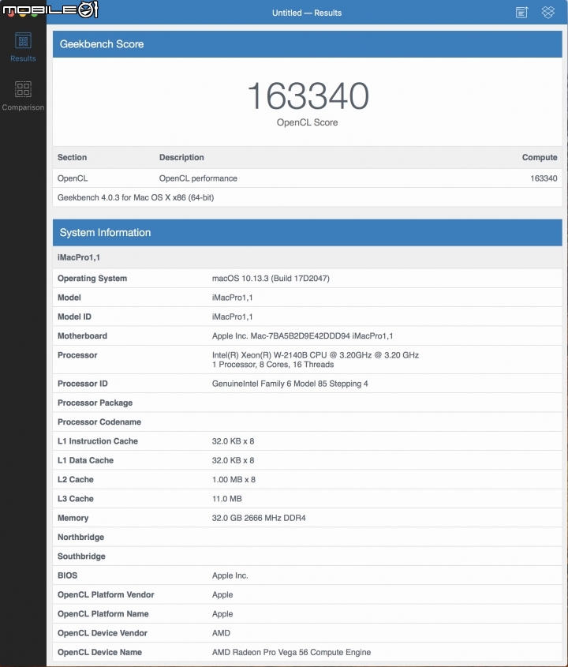Click the Dropbox toolbar icon
The width and height of the screenshot is (568, 667).
(548, 13)
